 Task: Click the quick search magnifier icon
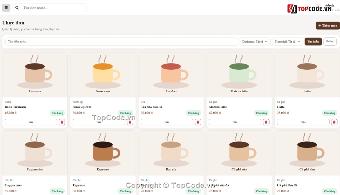pyautogui.click(x=17, y=8)
